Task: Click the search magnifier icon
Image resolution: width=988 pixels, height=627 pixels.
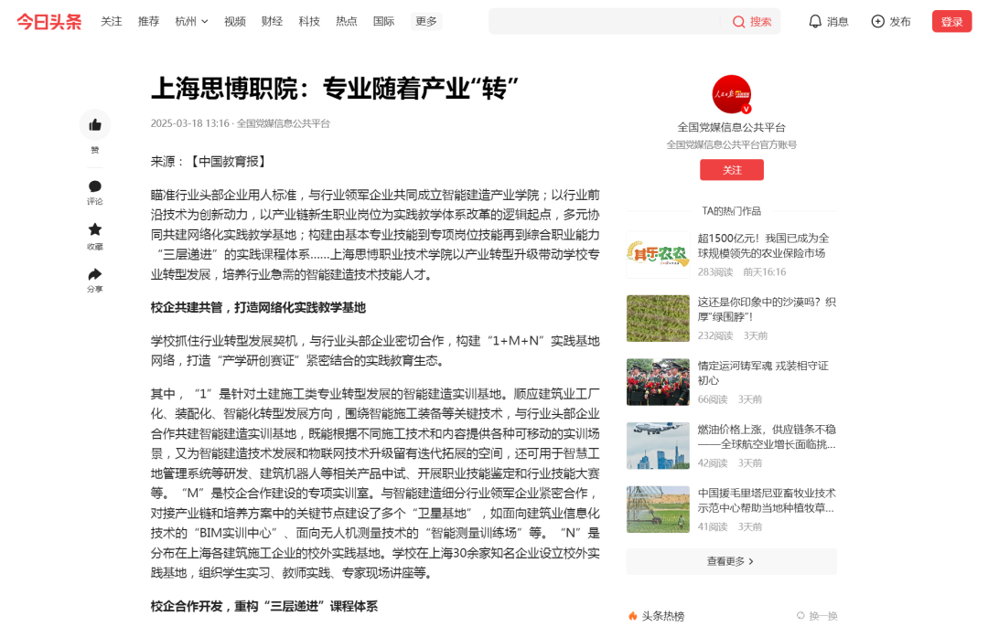Action: coord(738,22)
